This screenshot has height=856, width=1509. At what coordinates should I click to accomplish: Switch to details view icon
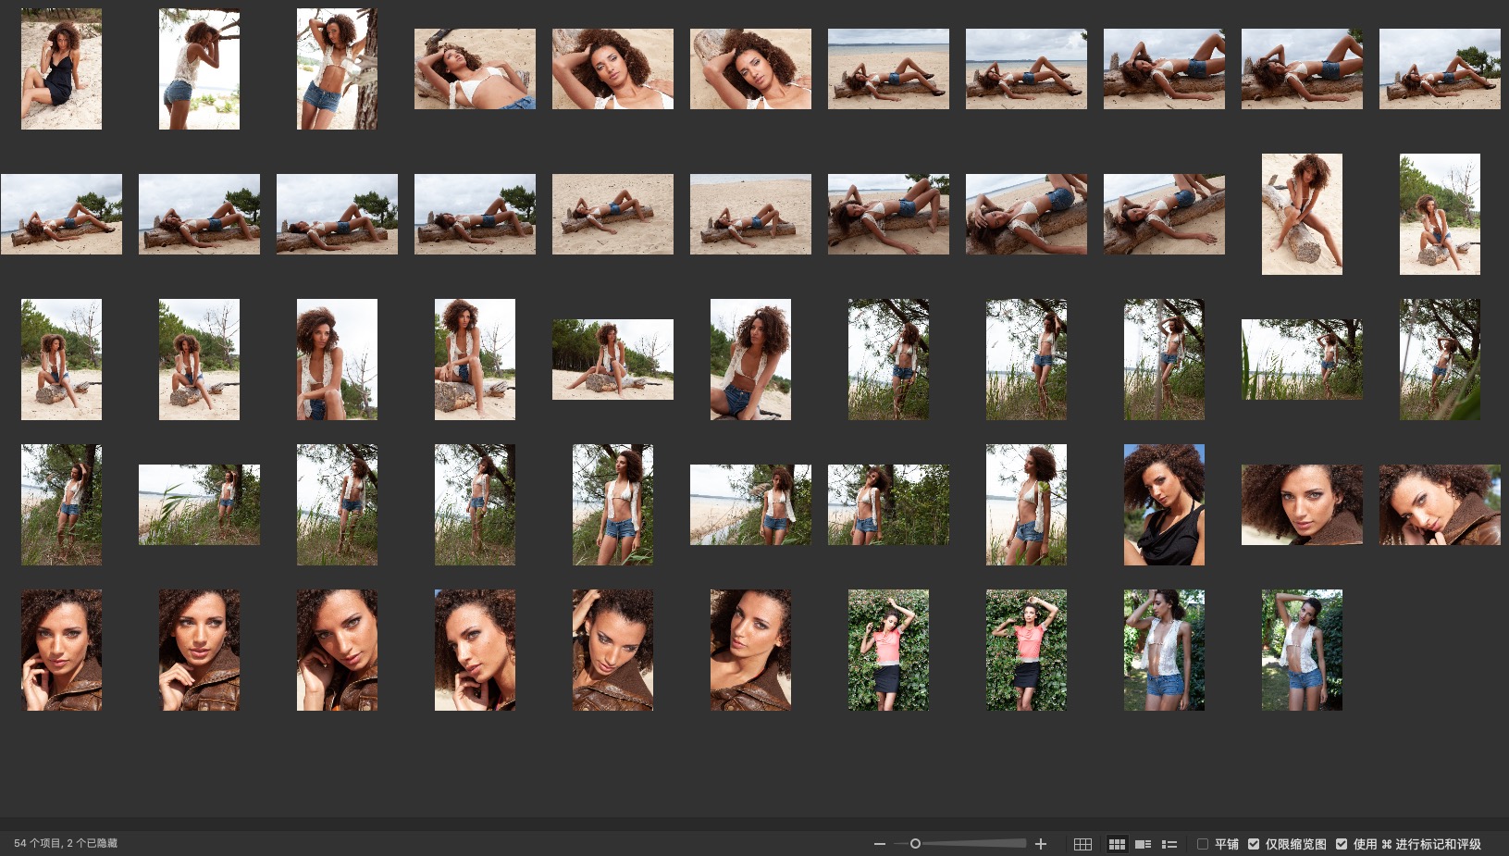tap(1143, 844)
